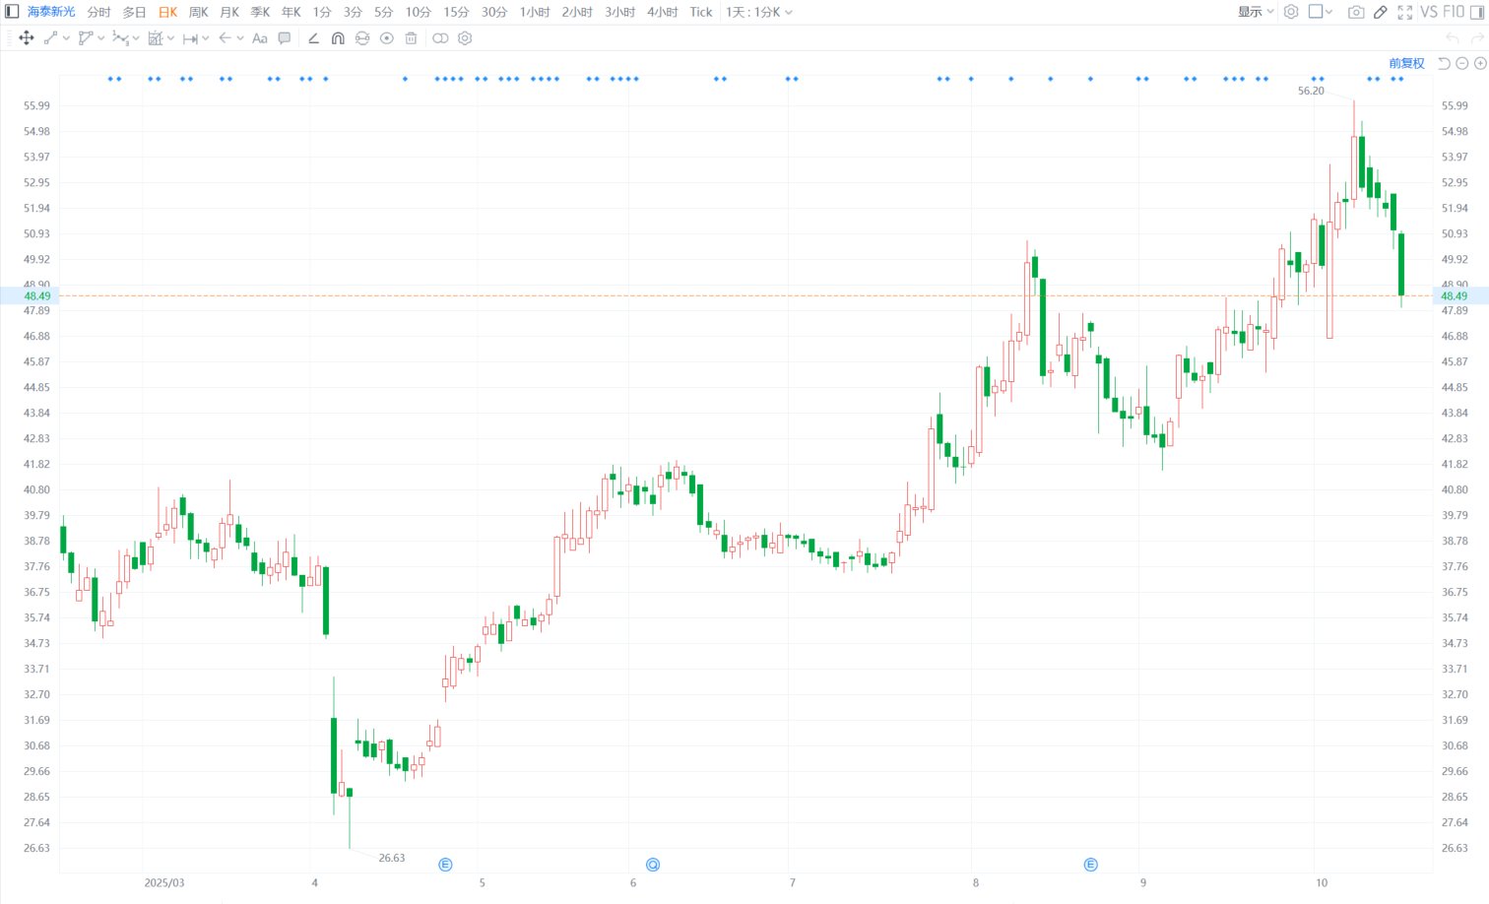The width and height of the screenshot is (1489, 904).
Task: Take a chart screenshot with camera icon
Action: pos(1356,12)
